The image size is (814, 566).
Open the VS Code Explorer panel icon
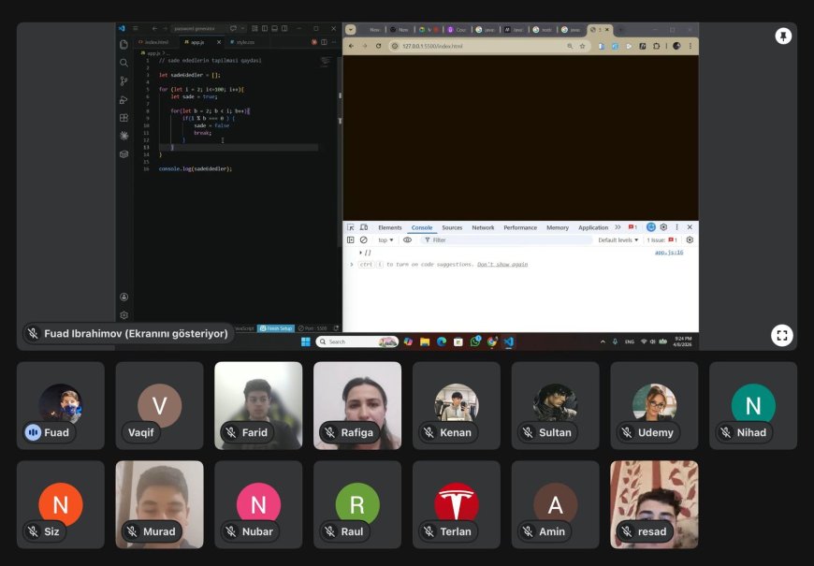pyautogui.click(x=124, y=45)
